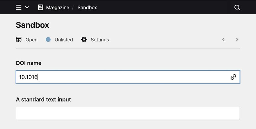
Task: Click the Sandbox page title heading
Action: [32, 25]
